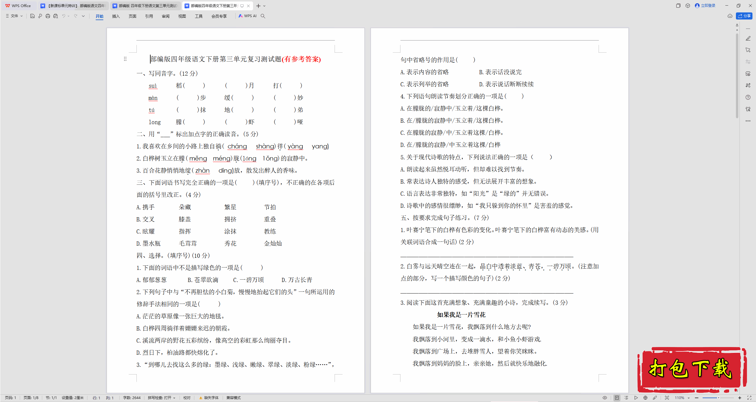Add a new tab with plus button

point(258,6)
